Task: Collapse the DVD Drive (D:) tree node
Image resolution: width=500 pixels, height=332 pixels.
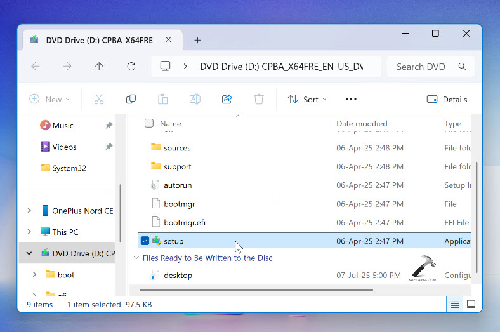Action: click(x=29, y=253)
